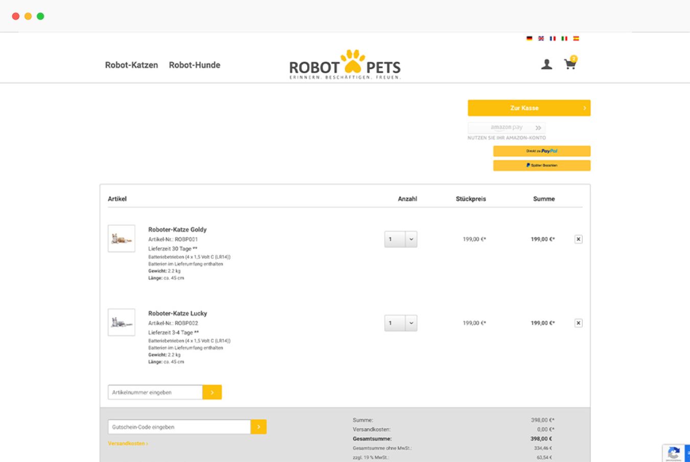Image resolution: width=690 pixels, height=462 pixels.
Task: Open the Roboter-Katze Goldy thumbnail
Action: coord(122,238)
